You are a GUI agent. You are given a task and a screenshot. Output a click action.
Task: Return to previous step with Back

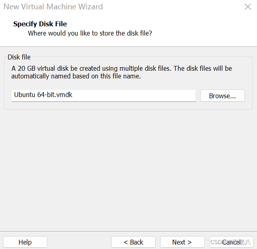click(x=133, y=242)
